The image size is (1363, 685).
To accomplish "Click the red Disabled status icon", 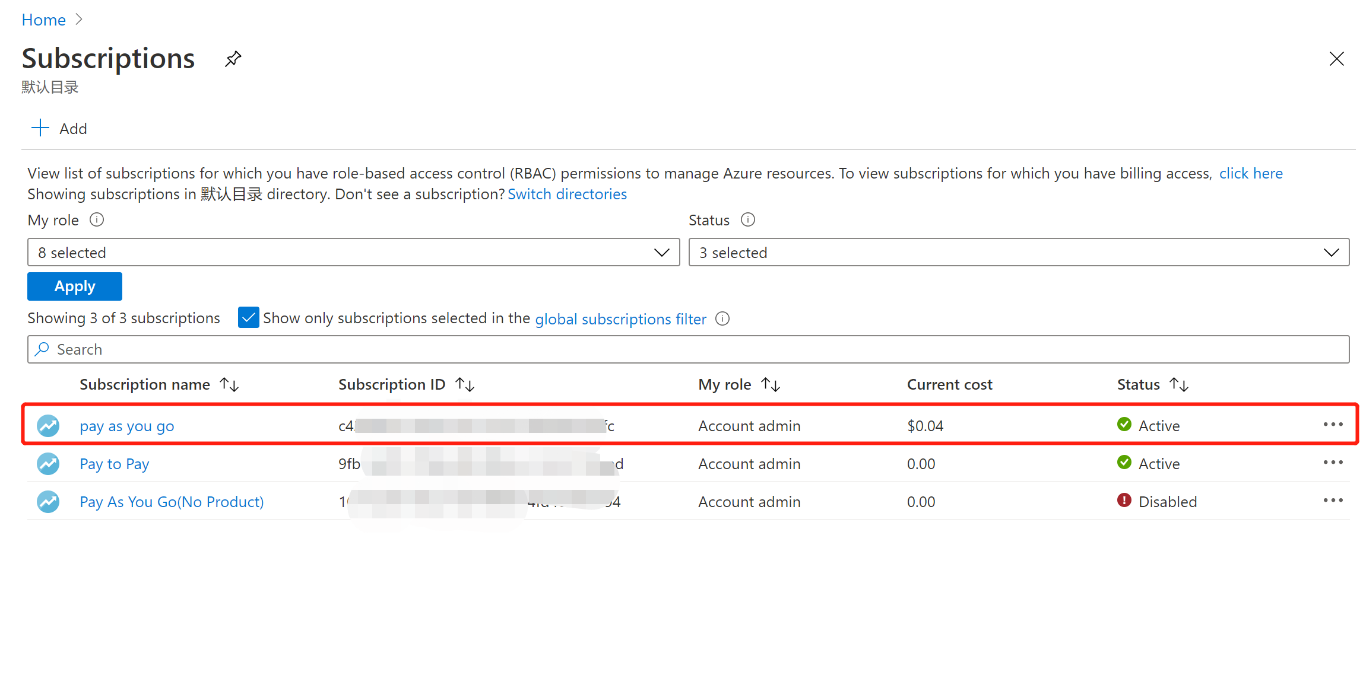I will 1124,501.
